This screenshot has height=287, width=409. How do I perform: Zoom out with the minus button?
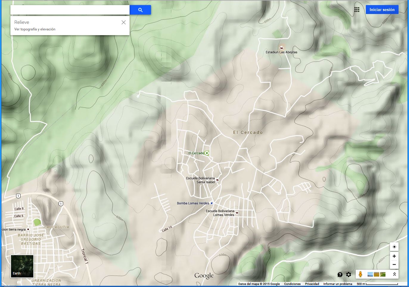coord(394,264)
